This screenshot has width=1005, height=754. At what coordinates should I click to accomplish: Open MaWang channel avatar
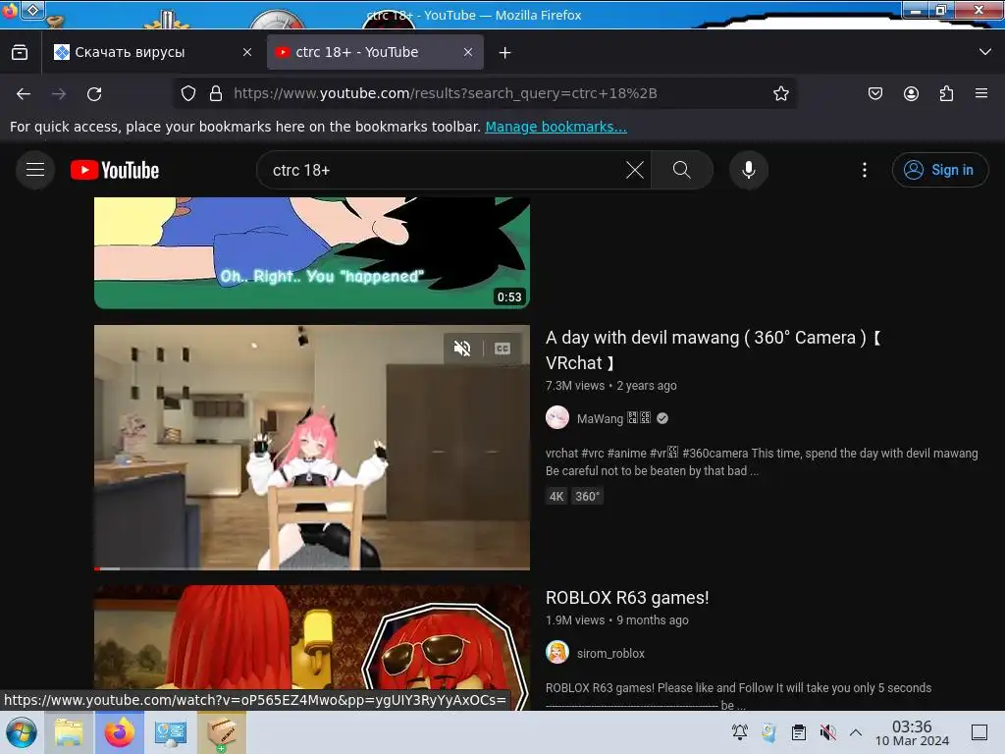(x=557, y=418)
